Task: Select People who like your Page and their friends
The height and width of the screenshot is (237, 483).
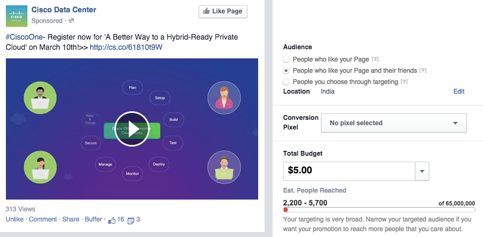Action: 286,71
